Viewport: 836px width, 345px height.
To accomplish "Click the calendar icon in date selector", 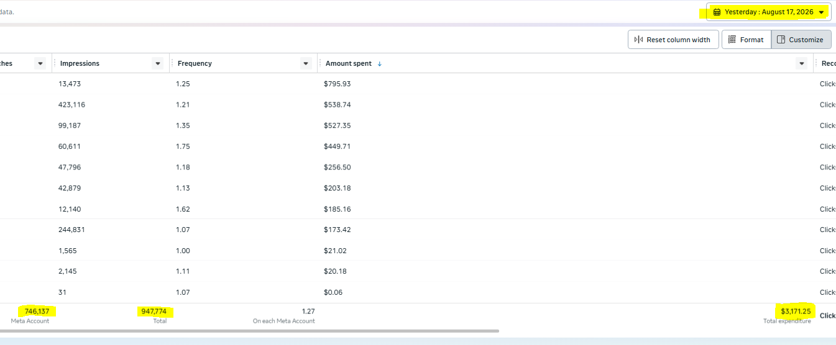I will click(717, 12).
